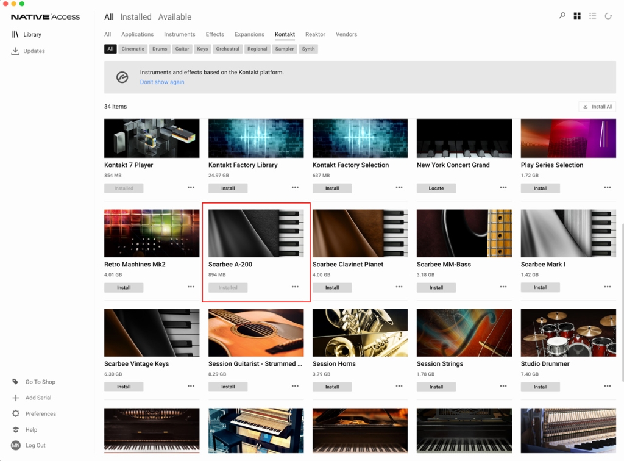Viewport: 624px width, 461px height.
Task: Open more options for Scarbee Clavinet Pianet
Action: 399,287
